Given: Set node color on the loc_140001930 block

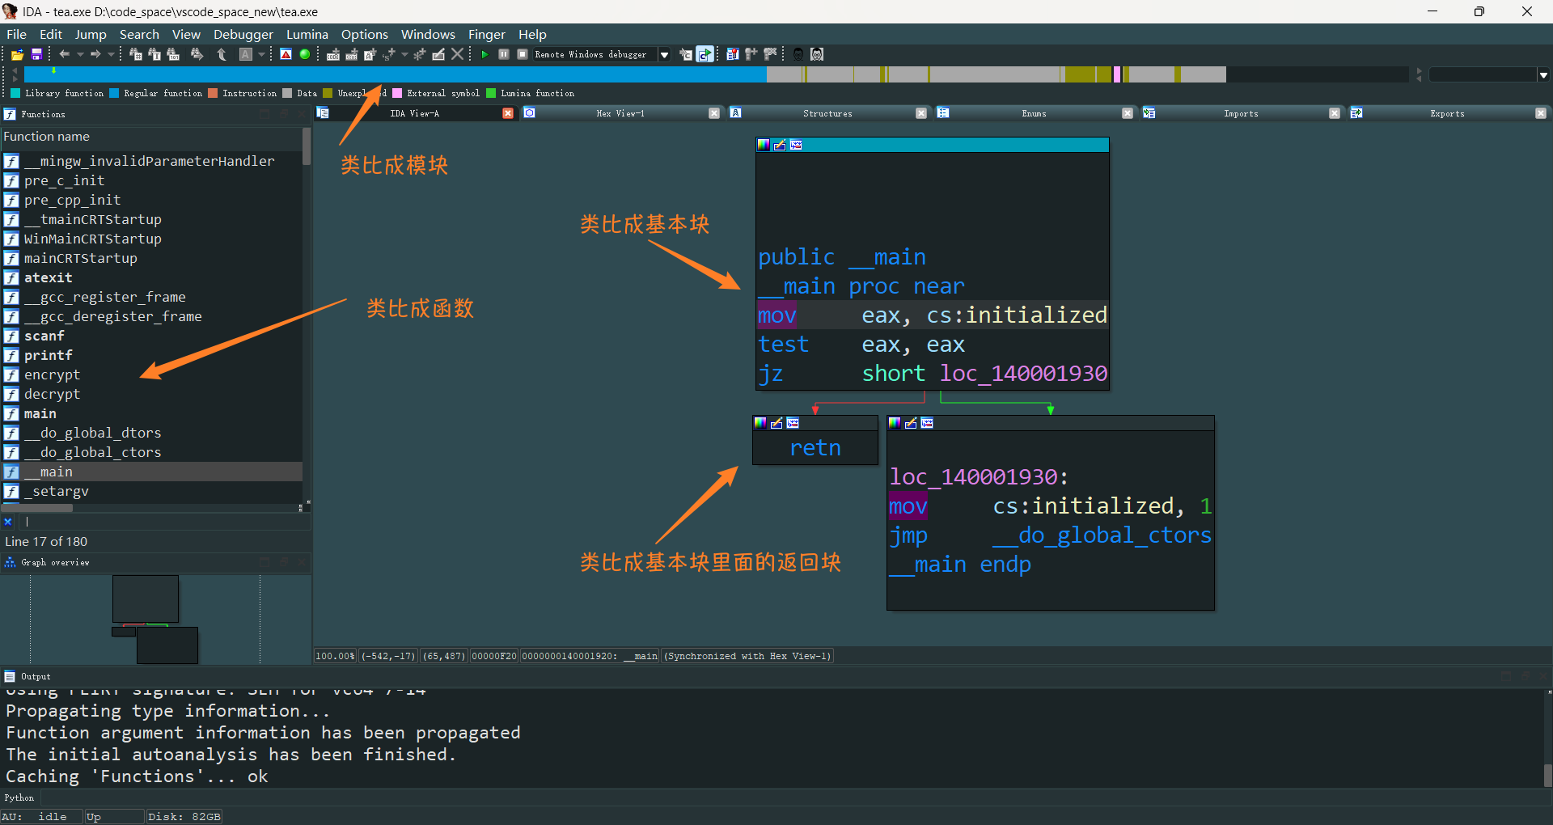Looking at the screenshot, I should point(895,423).
